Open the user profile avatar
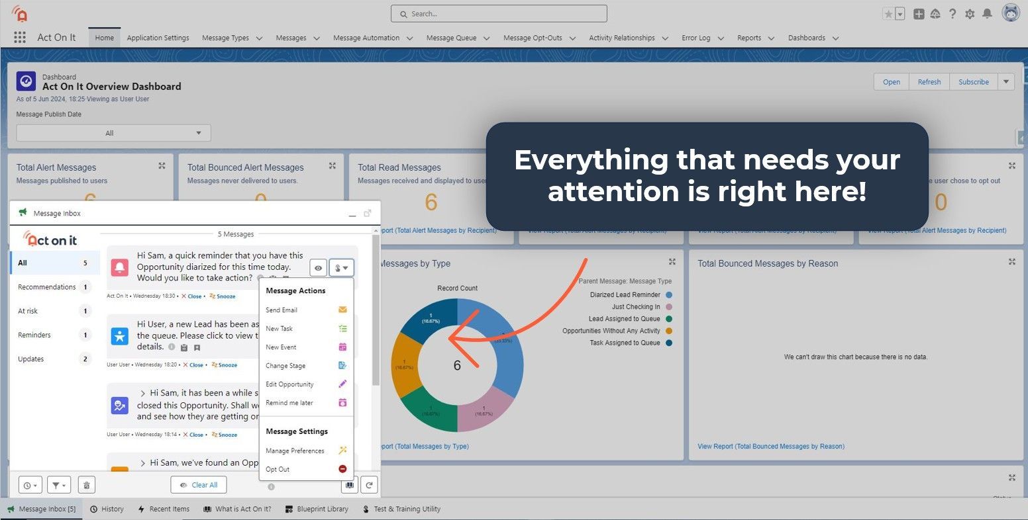Screen dimensions: 1028x520 [1011, 13]
